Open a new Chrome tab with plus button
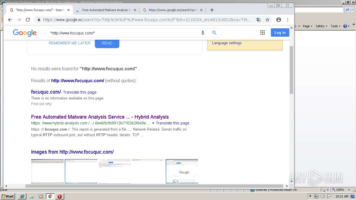Viewport: 356px width, 200px height. point(212,10)
